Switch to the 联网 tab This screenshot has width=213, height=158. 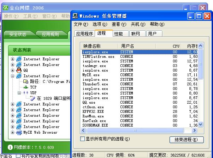[138, 34]
